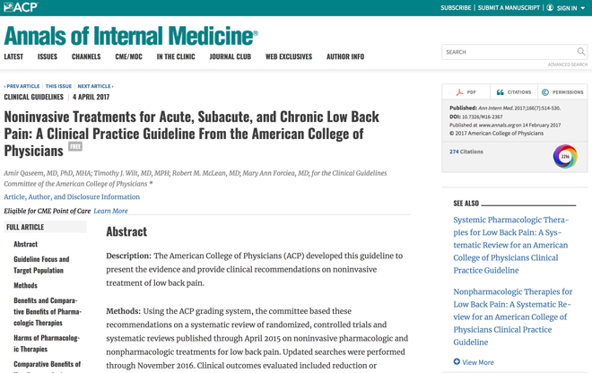Click Learn More about CME Point of Care

(110, 211)
